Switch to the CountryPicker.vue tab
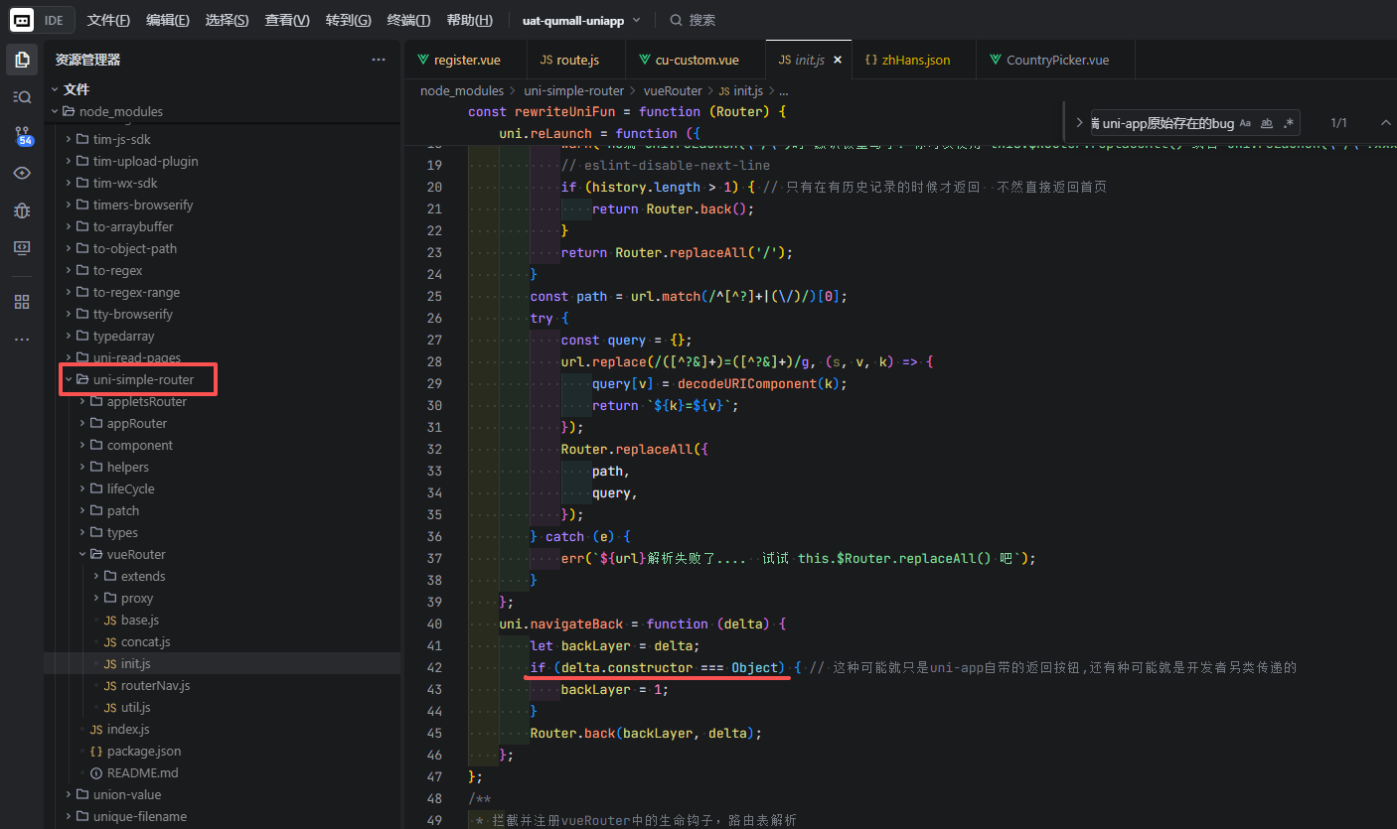1397x829 pixels. tap(1056, 60)
